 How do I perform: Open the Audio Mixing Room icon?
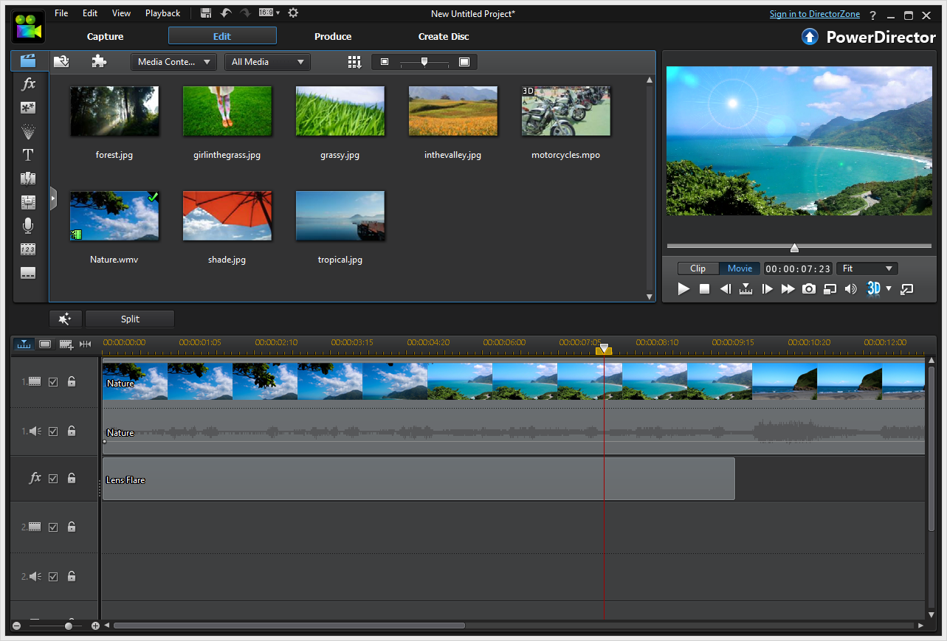[x=28, y=202]
